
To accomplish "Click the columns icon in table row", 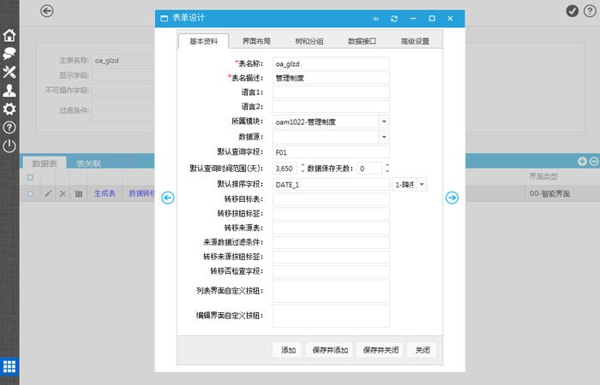I will click(79, 193).
